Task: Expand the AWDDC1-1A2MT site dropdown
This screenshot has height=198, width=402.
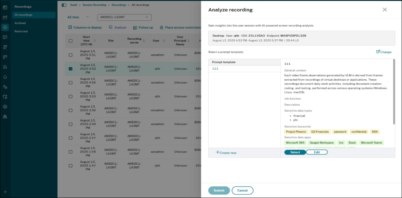Action: [x=147, y=17]
